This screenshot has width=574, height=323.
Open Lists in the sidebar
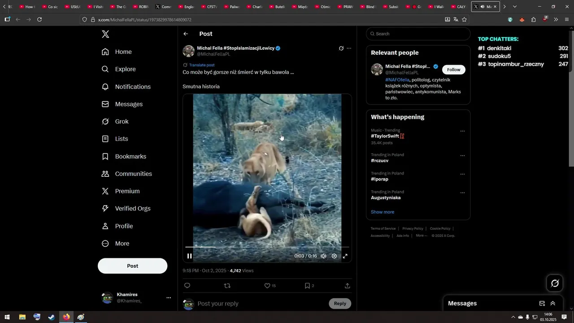[x=115, y=139]
